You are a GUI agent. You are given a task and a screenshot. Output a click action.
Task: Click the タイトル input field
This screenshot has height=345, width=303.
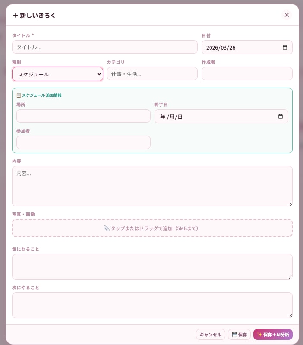point(104,47)
